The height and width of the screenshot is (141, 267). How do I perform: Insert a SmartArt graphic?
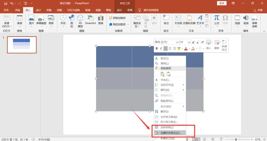[90, 20]
